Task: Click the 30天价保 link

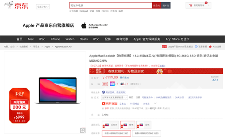Action: click(x=179, y=97)
